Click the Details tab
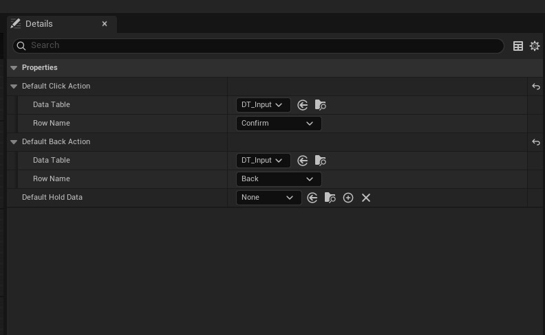The width and height of the screenshot is (545, 335). pos(62,24)
